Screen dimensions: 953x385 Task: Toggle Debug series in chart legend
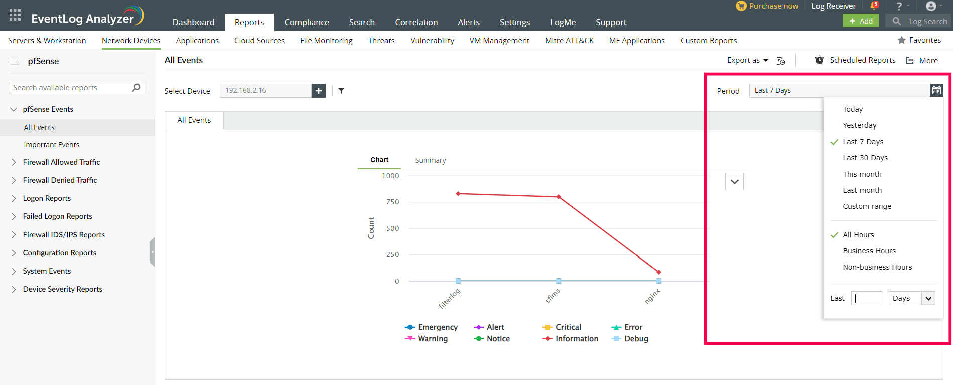[x=630, y=339]
